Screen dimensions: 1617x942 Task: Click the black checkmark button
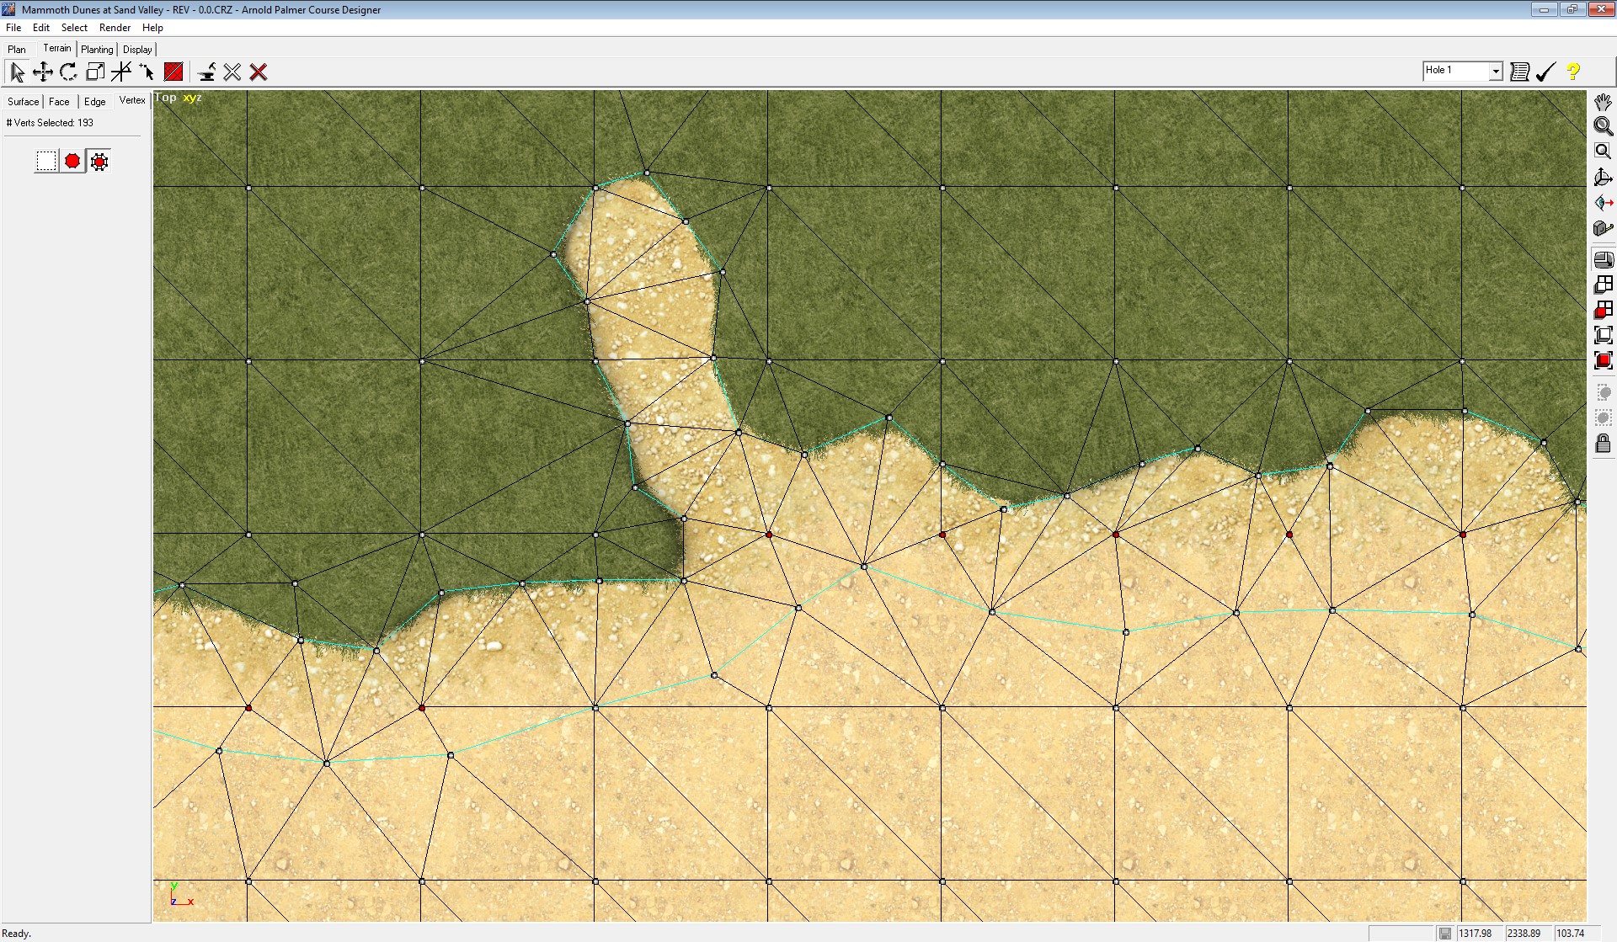(1545, 72)
